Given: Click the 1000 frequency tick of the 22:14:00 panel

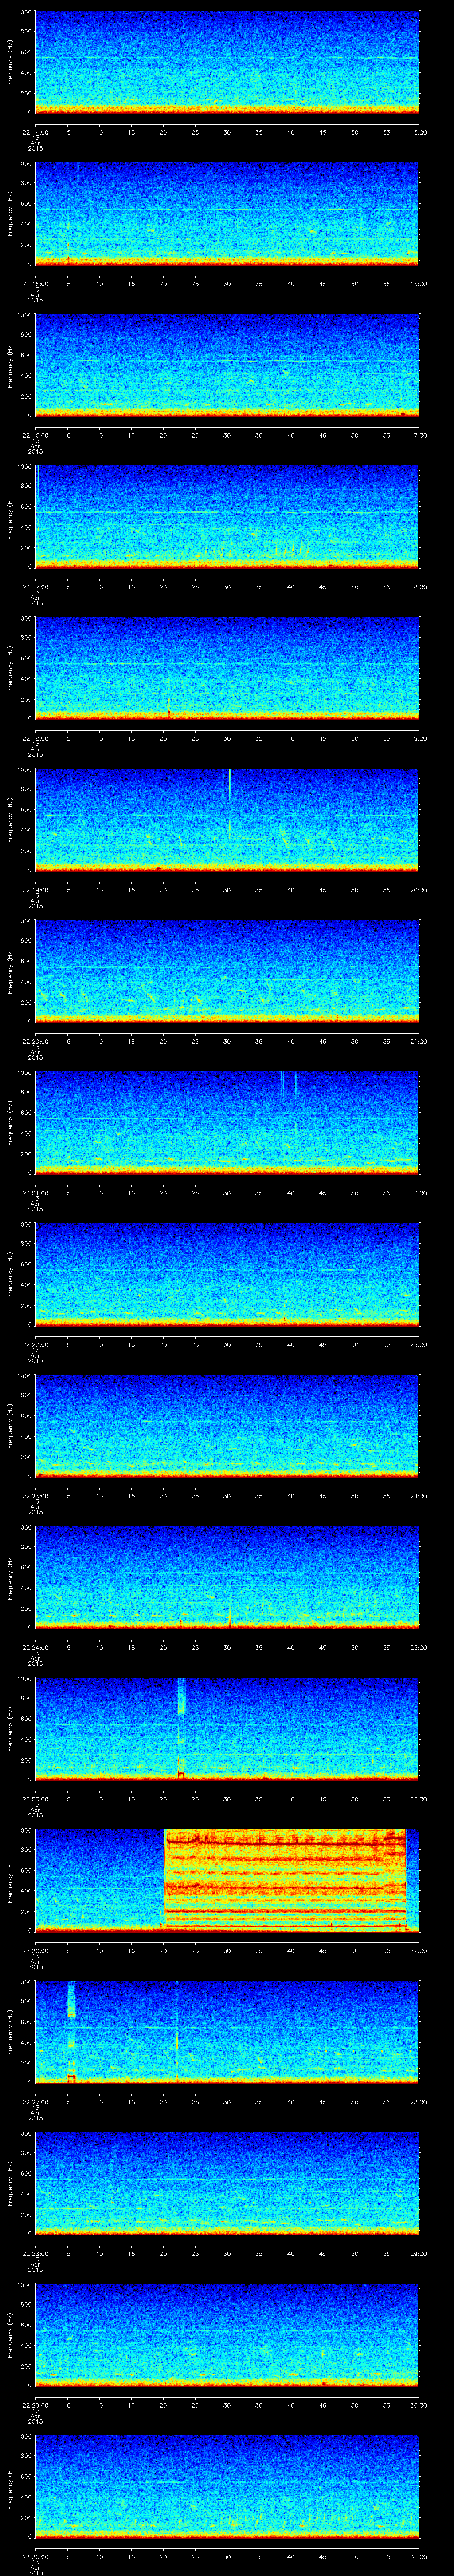Looking at the screenshot, I should (24, 13).
